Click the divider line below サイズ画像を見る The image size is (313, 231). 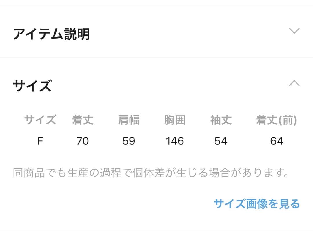pyautogui.click(x=156, y=230)
